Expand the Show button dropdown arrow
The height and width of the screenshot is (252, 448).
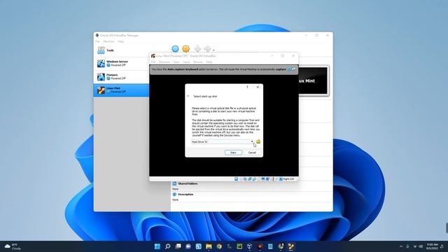(213, 50)
